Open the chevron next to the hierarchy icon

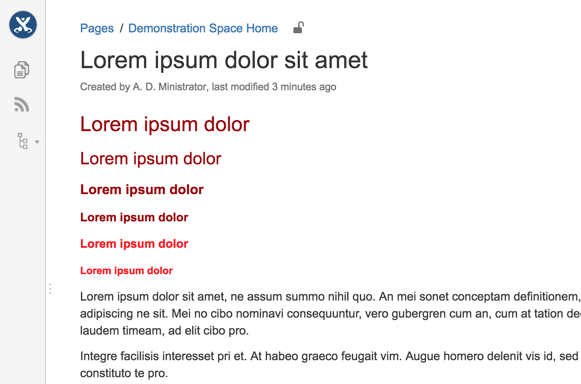(37, 142)
